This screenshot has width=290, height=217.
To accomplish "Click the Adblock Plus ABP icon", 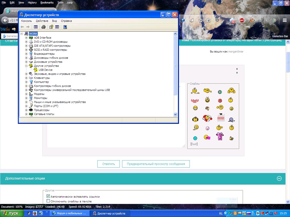I will point(242,20).
